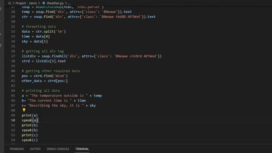
Task: Click 'speak(c)' on line 54
Action: pyautogui.click(x=30, y=140)
